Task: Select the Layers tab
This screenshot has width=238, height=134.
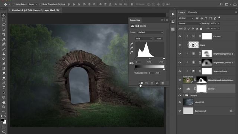Action: click(x=181, y=12)
